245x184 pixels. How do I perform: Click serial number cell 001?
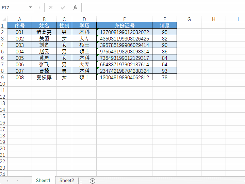click(19, 32)
